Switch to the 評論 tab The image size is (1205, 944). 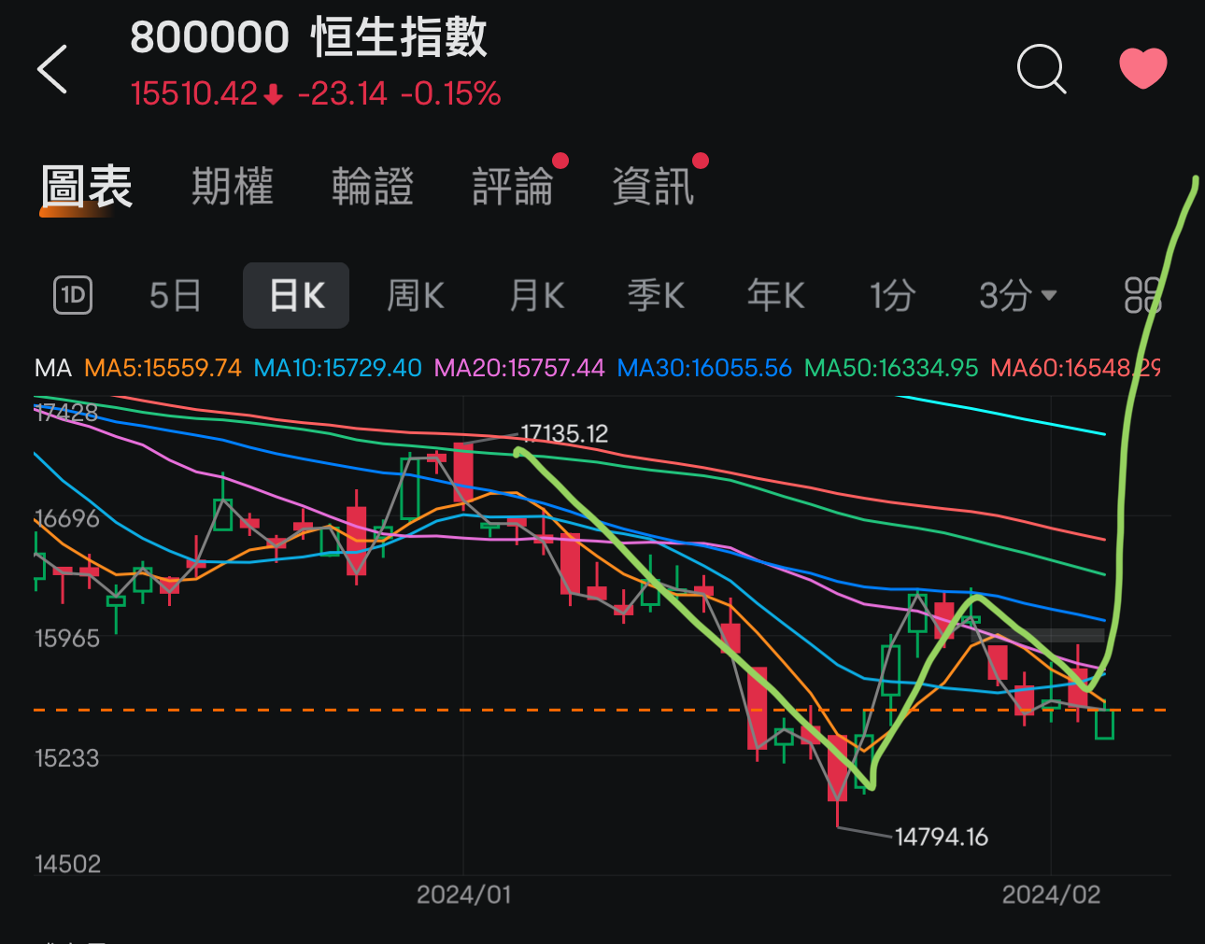click(x=513, y=187)
